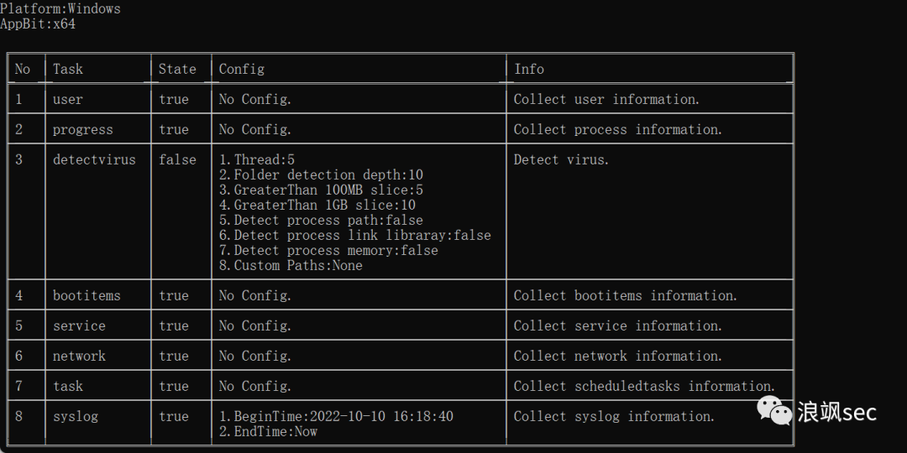The width and height of the screenshot is (907, 453).
Task: Click 'Collect scheduledtasks information.' text
Action: click(x=644, y=386)
